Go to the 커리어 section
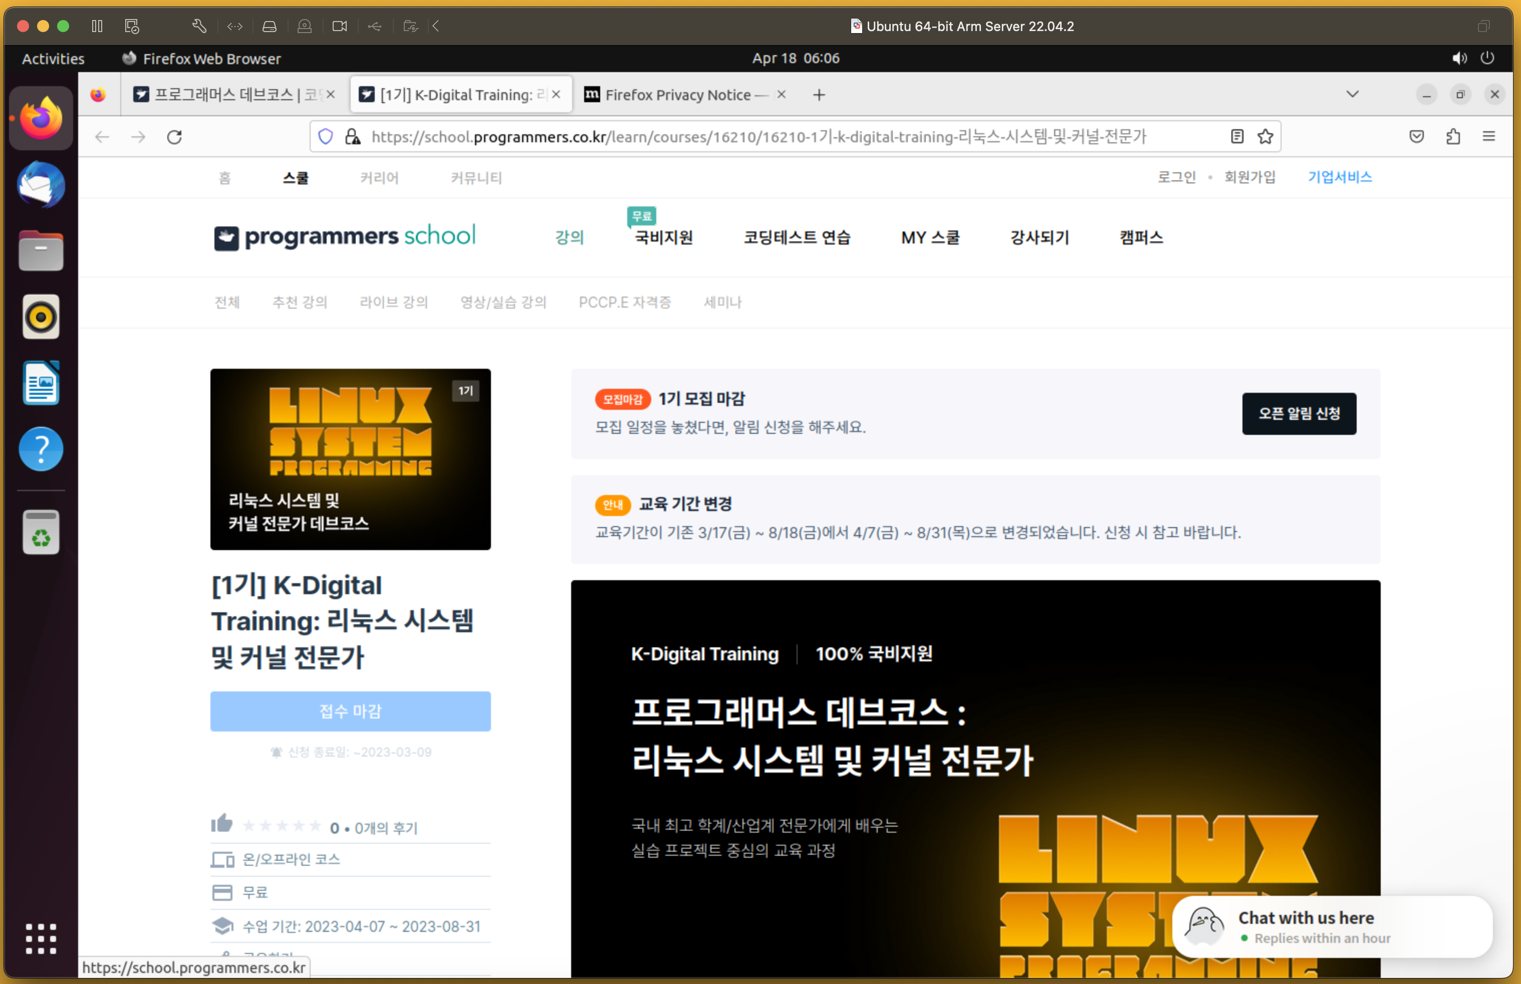1521x984 pixels. click(379, 178)
